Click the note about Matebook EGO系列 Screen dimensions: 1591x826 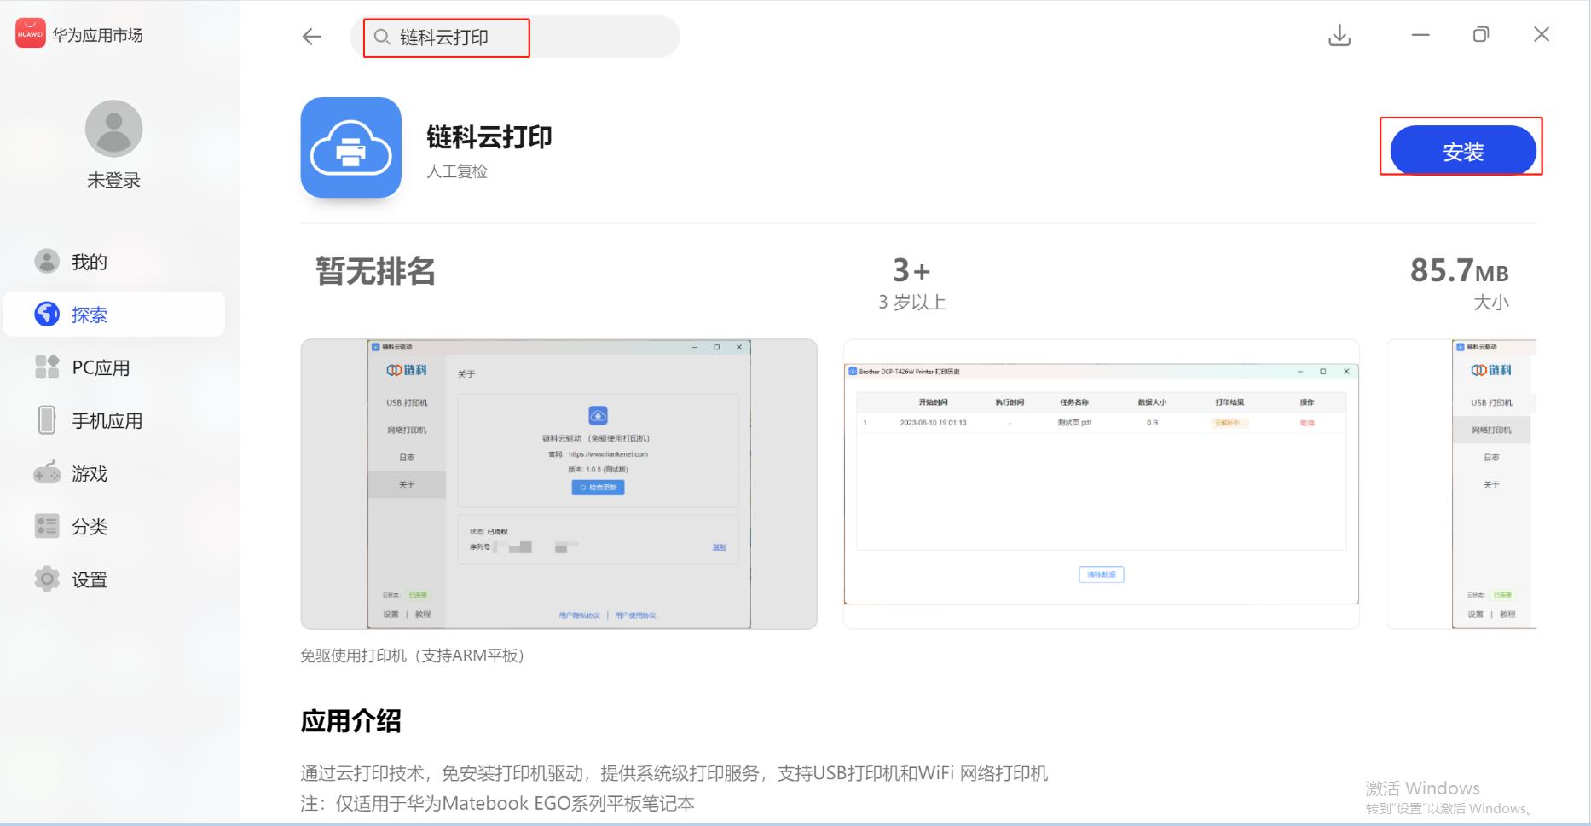[x=497, y=803]
